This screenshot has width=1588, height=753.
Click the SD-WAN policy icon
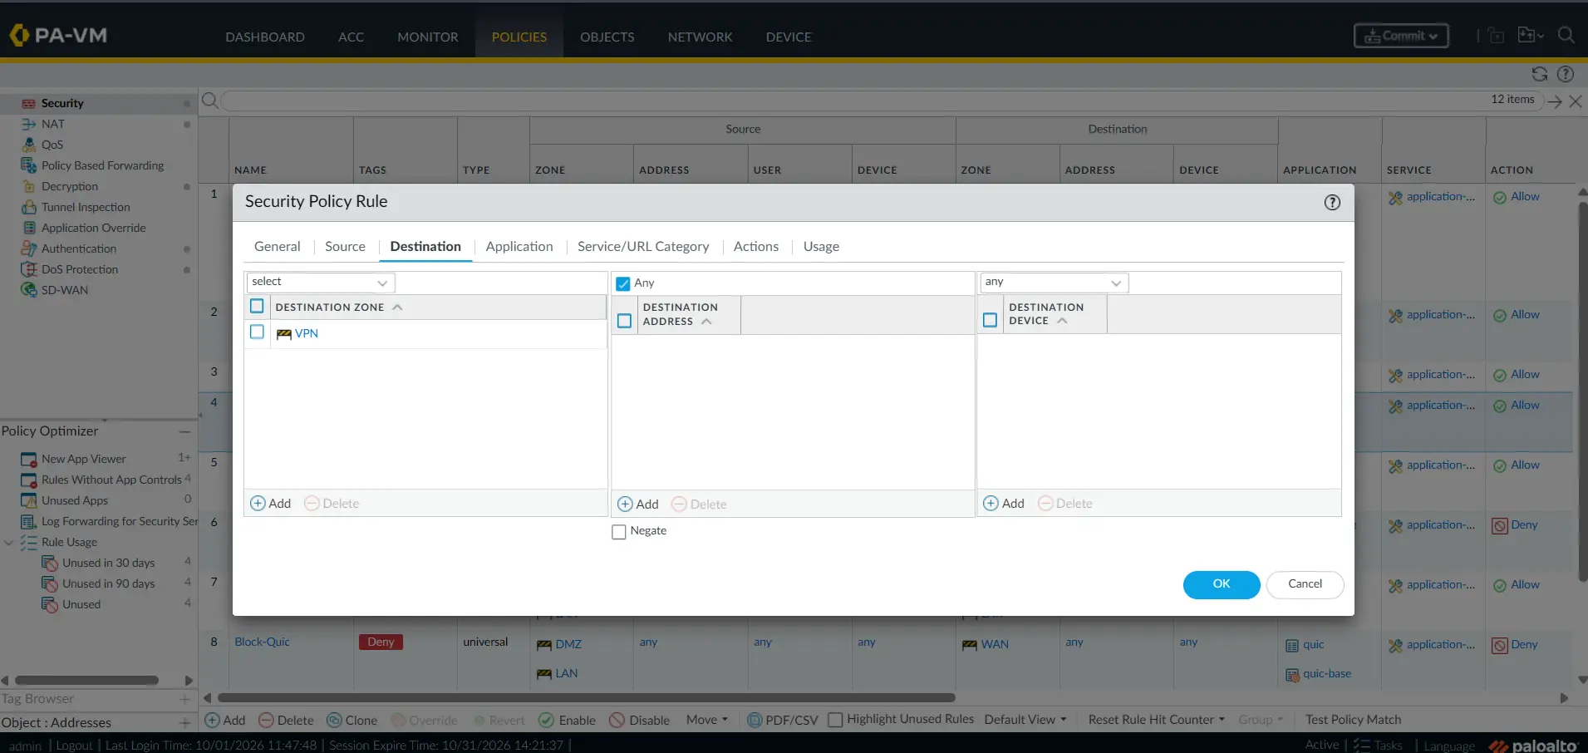28,290
